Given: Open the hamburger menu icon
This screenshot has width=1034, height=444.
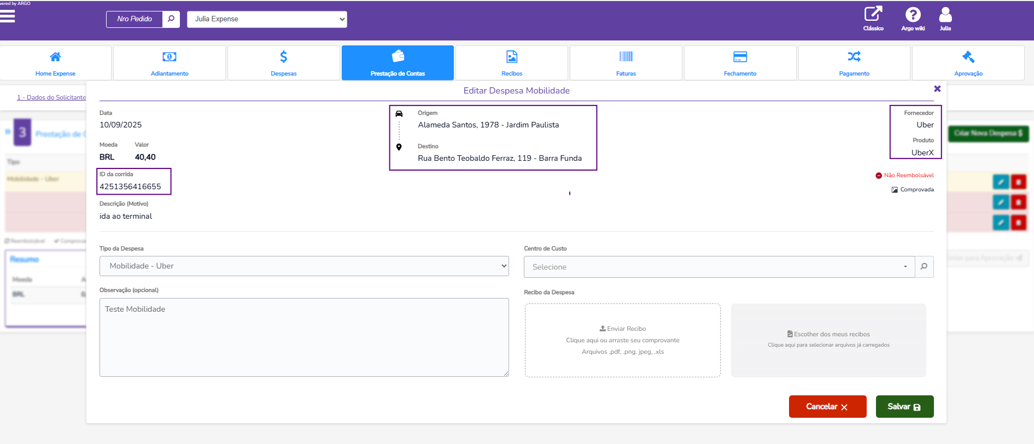Looking at the screenshot, I should [x=8, y=16].
